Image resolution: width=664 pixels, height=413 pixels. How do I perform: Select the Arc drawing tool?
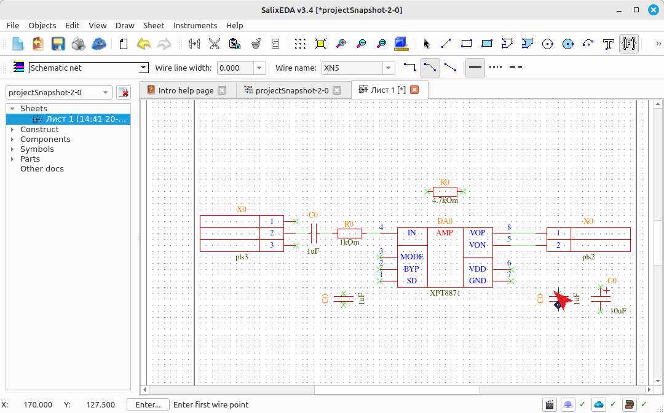click(588, 44)
